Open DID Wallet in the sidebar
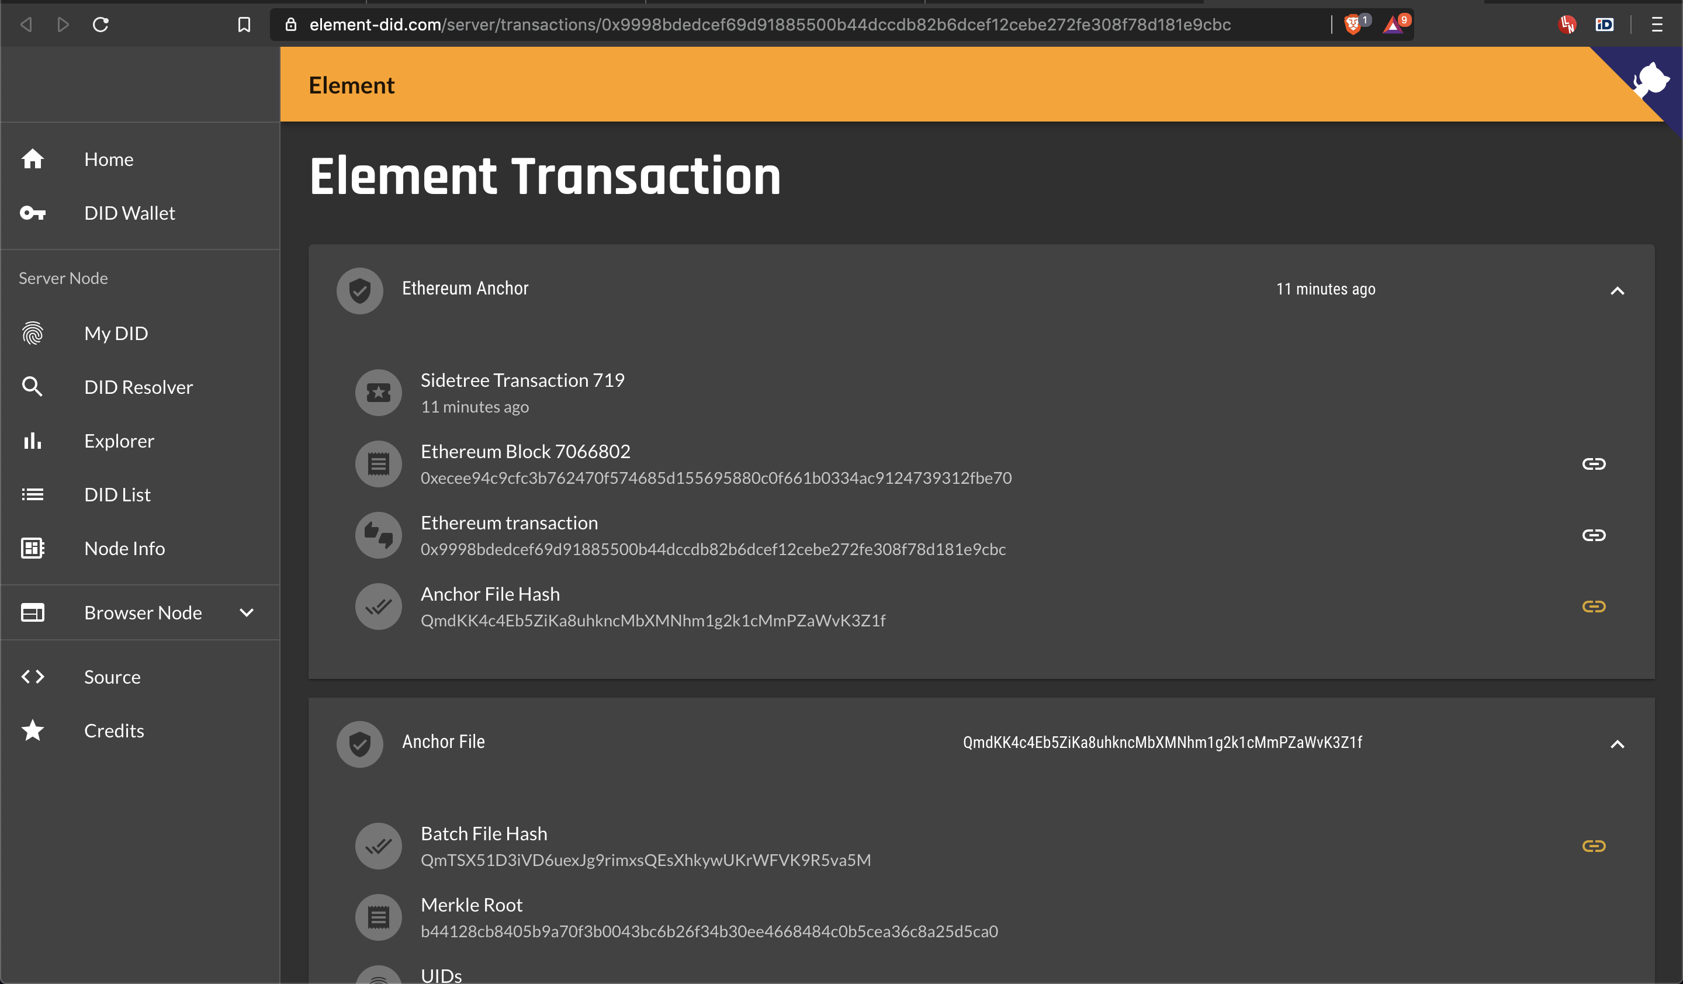Image resolution: width=1683 pixels, height=984 pixels. [130, 213]
